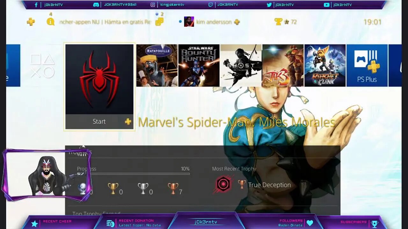Click the red True Deception trophy badge
The height and width of the screenshot is (229, 408).
[223, 184]
